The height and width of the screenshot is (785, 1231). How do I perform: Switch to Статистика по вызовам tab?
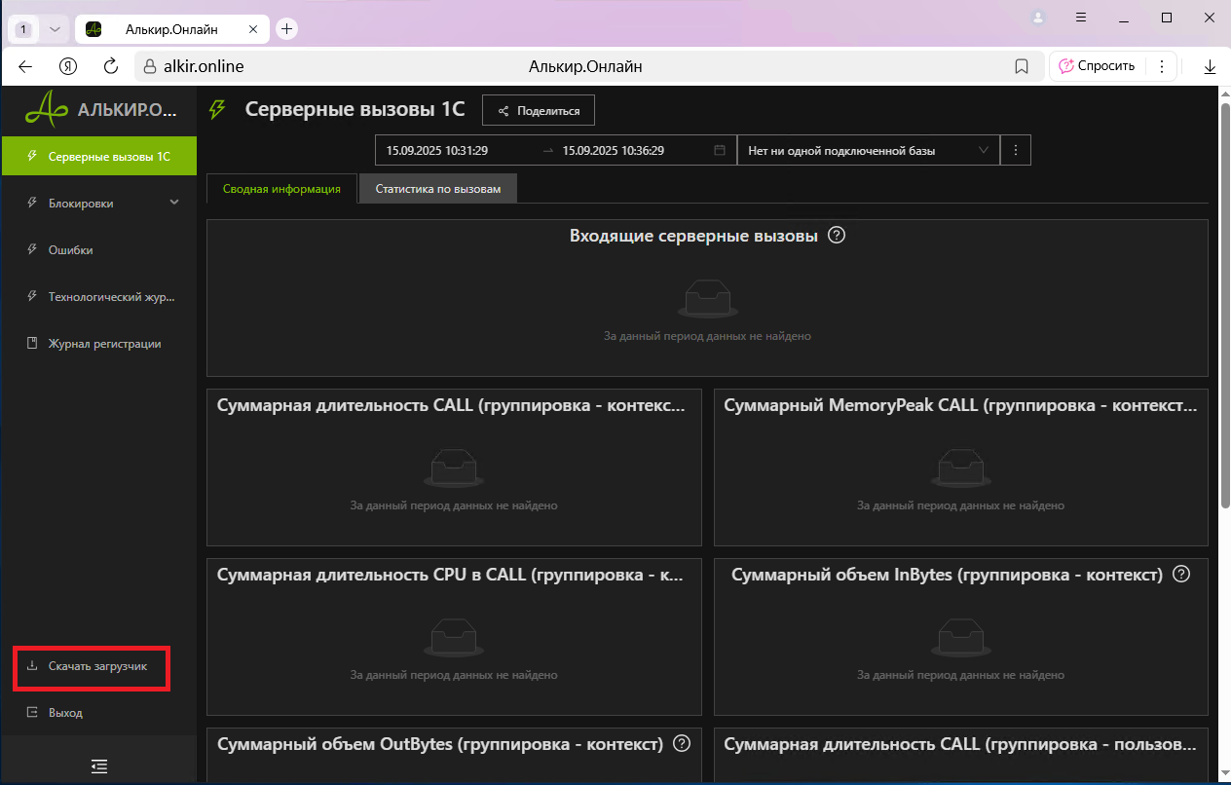coord(437,189)
